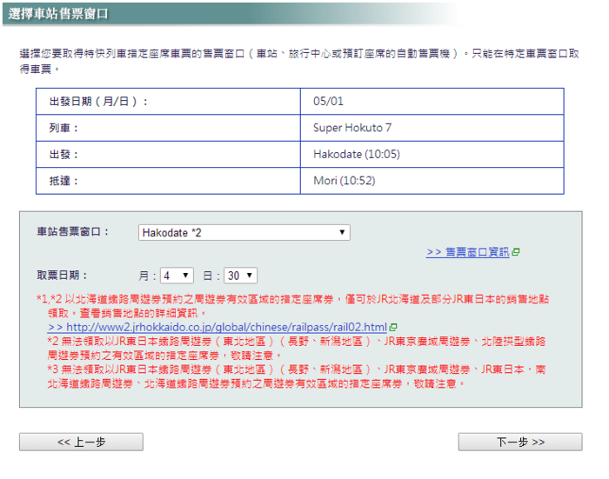
Task: Click the red *3 notice paragraph
Action: 296,376
